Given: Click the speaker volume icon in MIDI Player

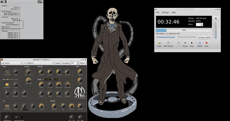Looking at the screenshot, I should 216,18.
